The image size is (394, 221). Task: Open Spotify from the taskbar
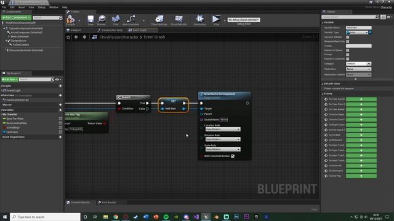(166, 217)
